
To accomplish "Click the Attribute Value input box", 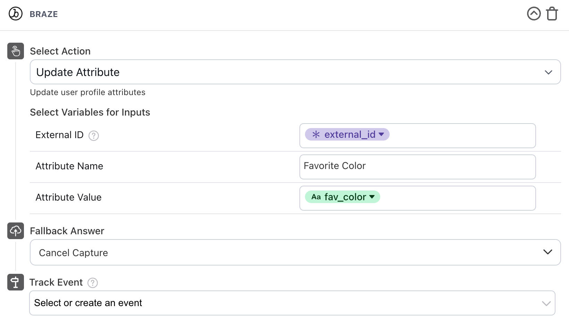I will pos(418,198).
